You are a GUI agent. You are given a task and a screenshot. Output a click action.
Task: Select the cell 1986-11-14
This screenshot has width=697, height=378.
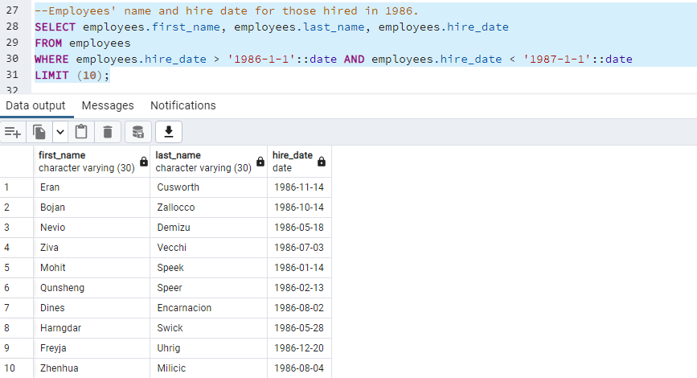(299, 187)
